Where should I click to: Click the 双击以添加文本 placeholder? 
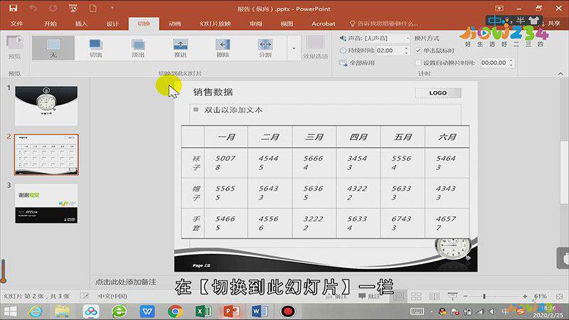pos(233,110)
